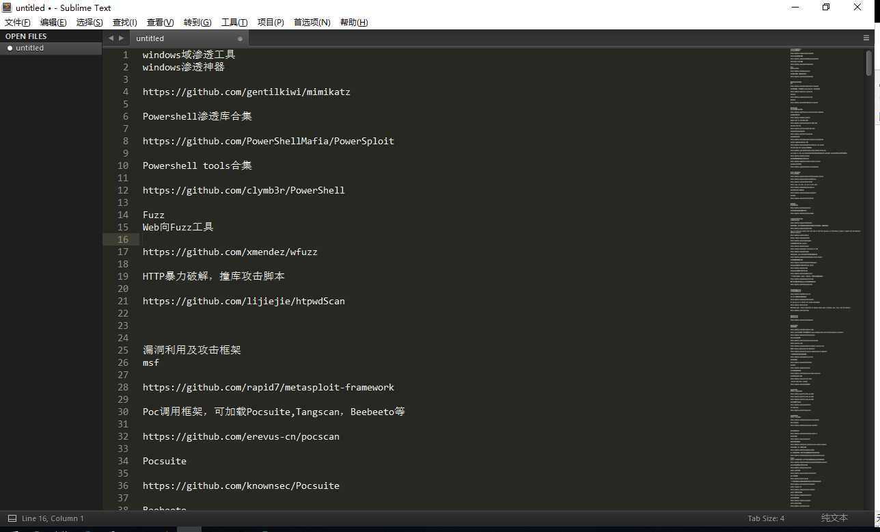Click the PowerSploit GitHub URL line

pos(269,141)
